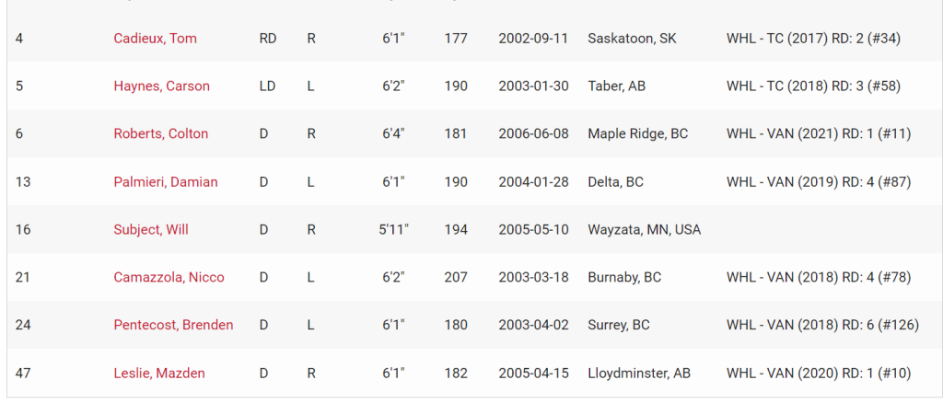The height and width of the screenshot is (403, 943).
Task: Open the Cadieux, Tom player link
Action: [155, 39]
